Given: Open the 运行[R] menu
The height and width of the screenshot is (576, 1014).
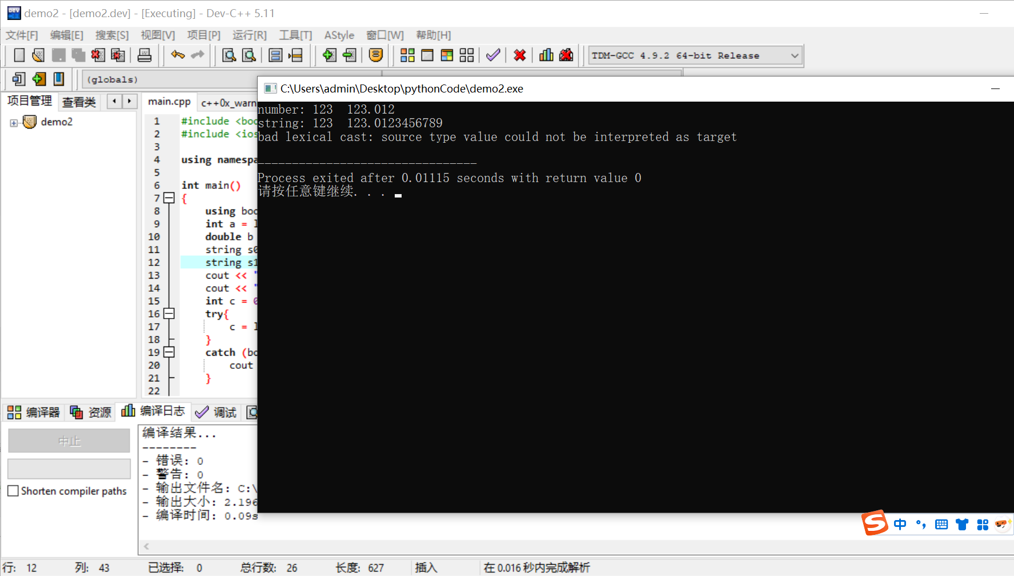Looking at the screenshot, I should (x=249, y=35).
